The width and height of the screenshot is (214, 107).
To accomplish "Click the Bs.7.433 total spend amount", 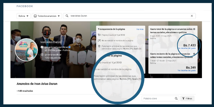I will [189, 45].
